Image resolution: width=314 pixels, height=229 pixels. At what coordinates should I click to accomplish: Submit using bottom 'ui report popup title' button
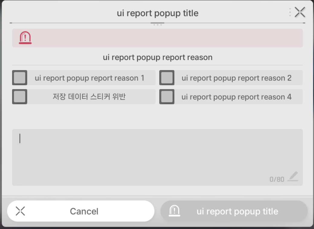coord(234,211)
